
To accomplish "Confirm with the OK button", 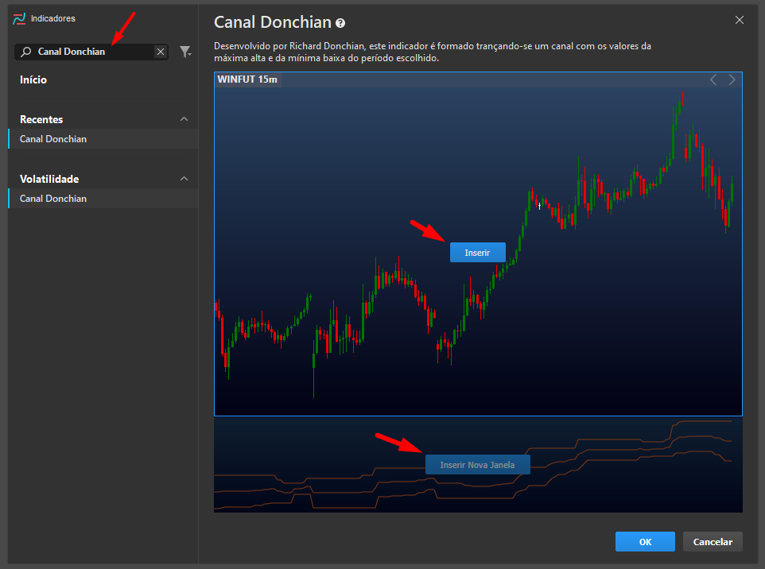I will [x=645, y=542].
